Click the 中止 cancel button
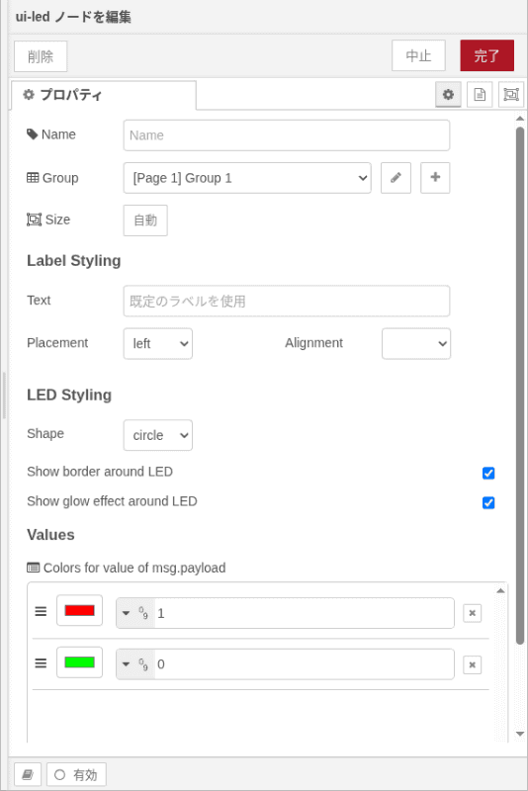The height and width of the screenshot is (791, 528). [418, 55]
